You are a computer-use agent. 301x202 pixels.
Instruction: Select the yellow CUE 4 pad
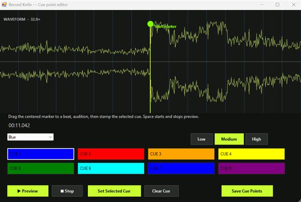coord(251,154)
